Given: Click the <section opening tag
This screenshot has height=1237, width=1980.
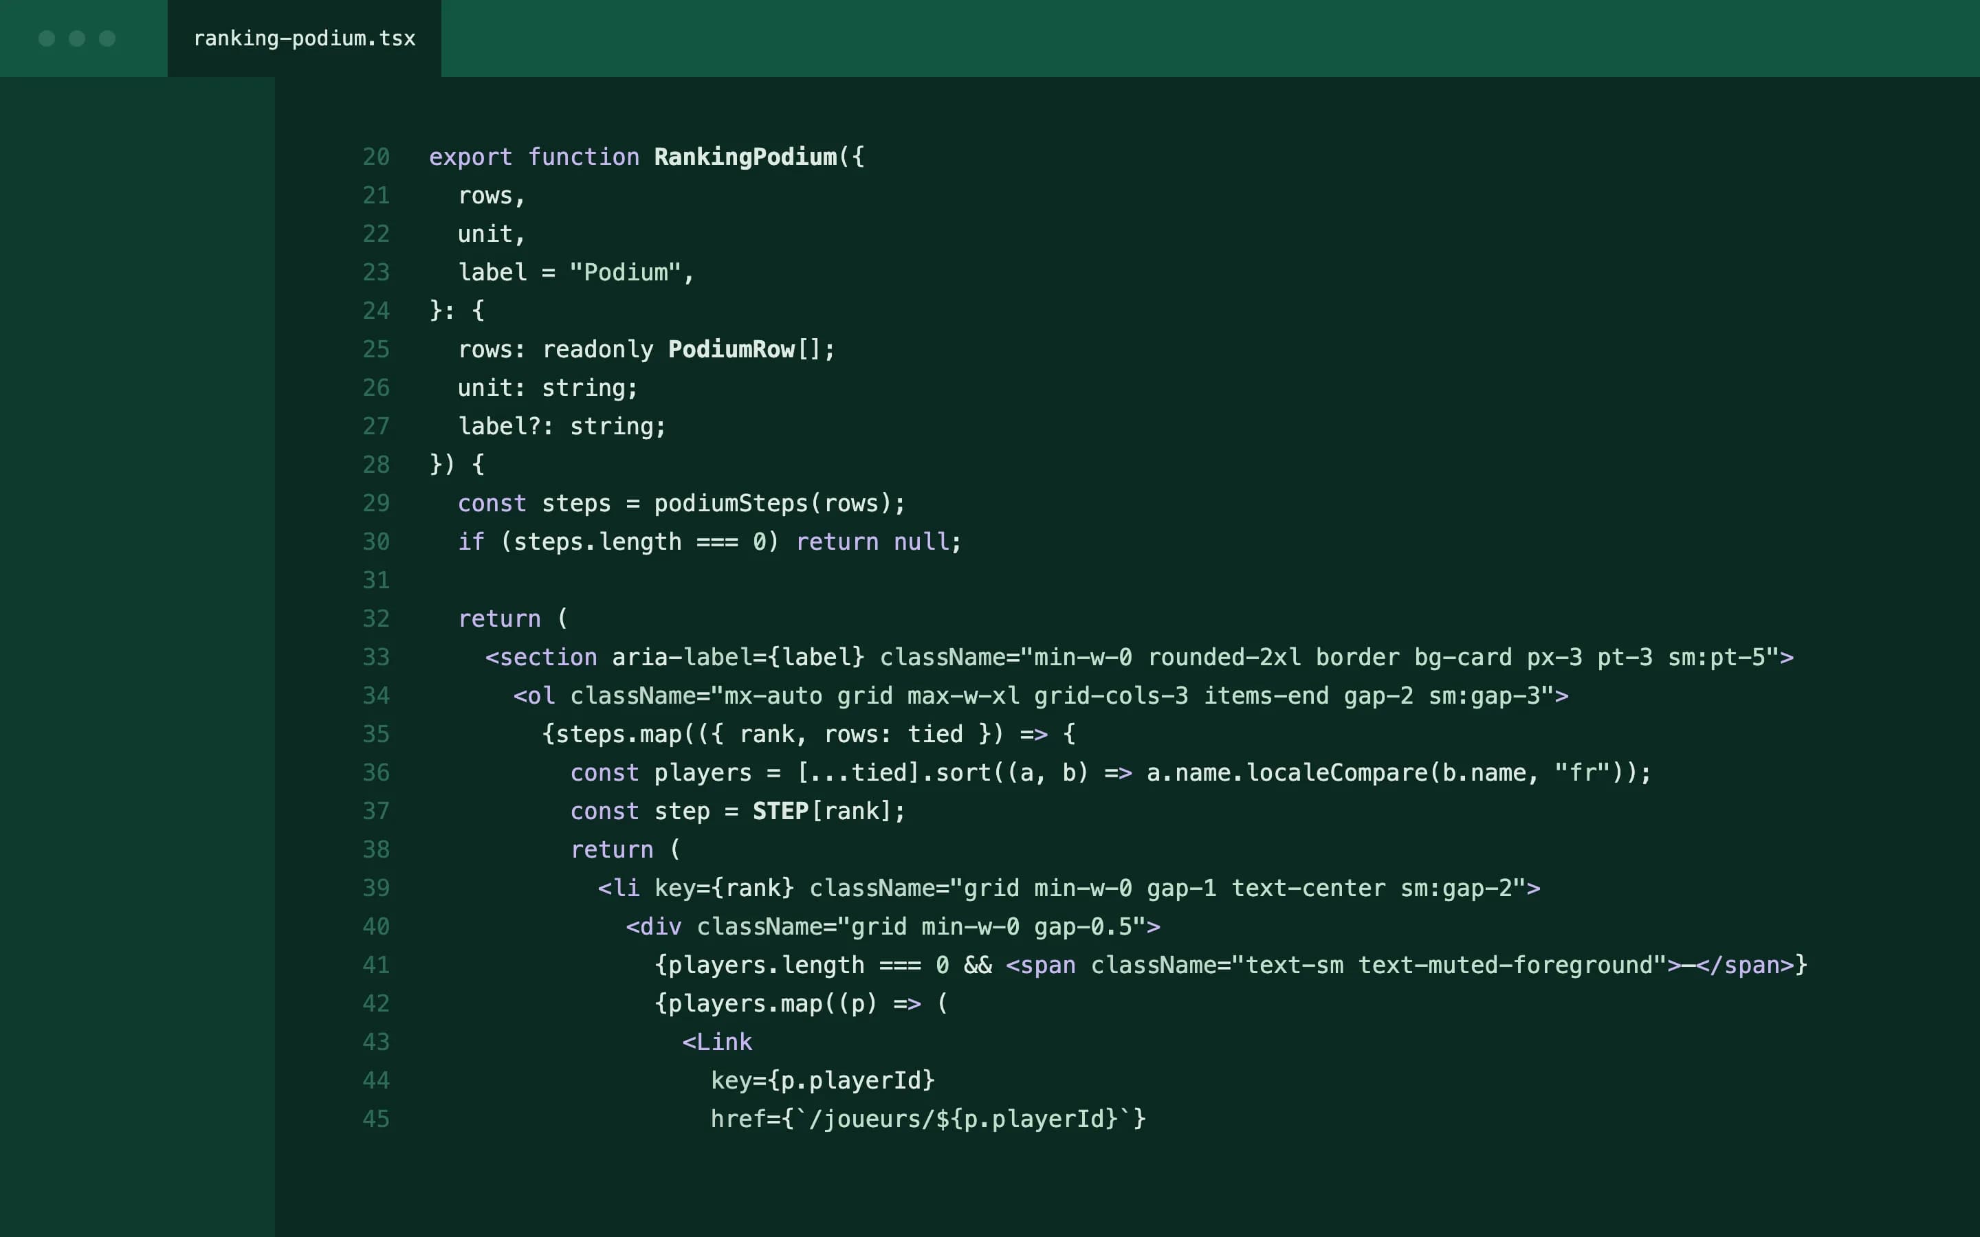Looking at the screenshot, I should [x=541, y=657].
